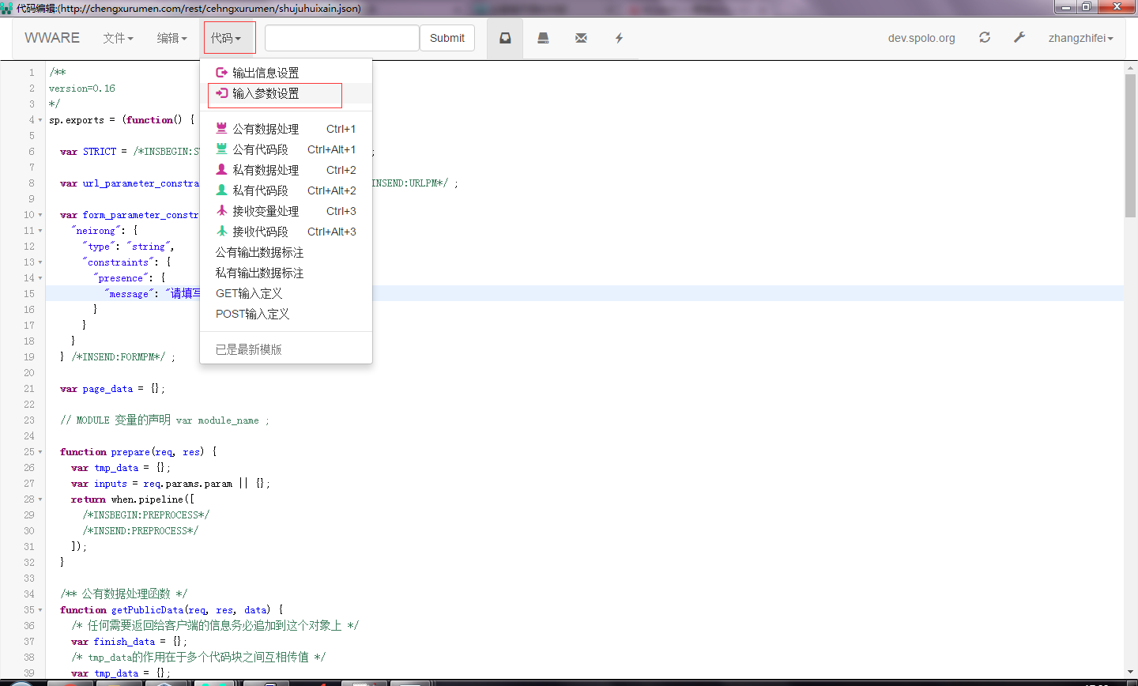Image resolution: width=1138 pixels, height=686 pixels.
Task: Click the dev.spolo.org link
Action: click(x=921, y=38)
